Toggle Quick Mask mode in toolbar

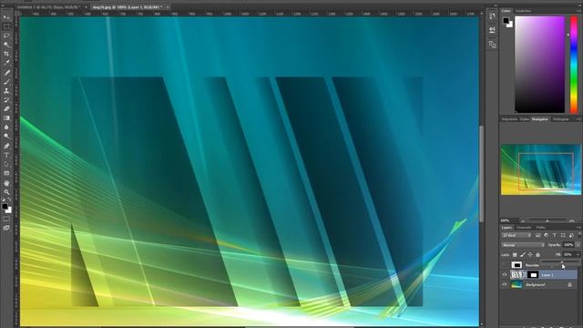(6, 219)
